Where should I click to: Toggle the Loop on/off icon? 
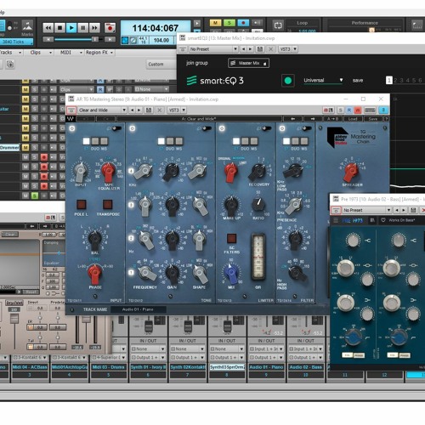pos(278,25)
